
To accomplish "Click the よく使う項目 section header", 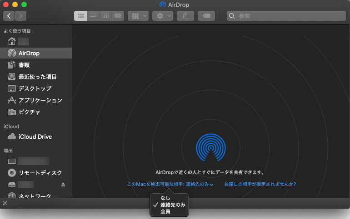I will point(17,31).
